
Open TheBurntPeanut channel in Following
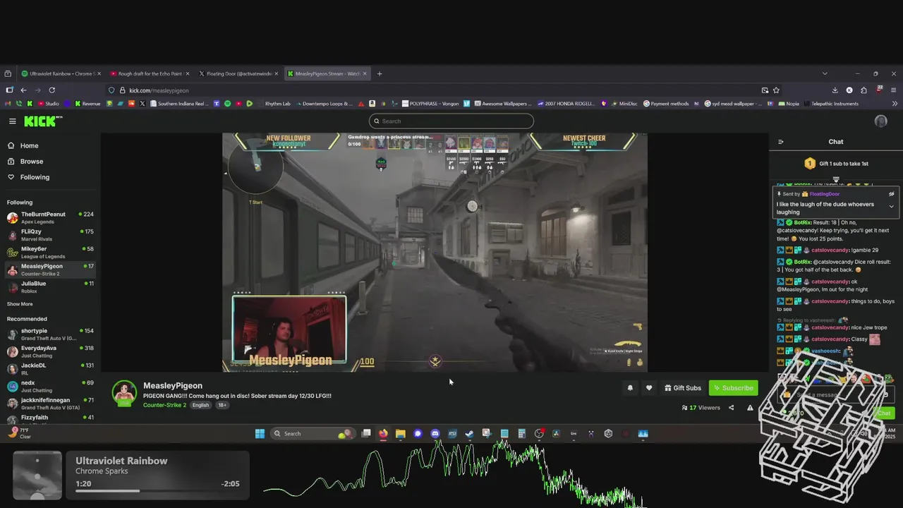pos(49,217)
